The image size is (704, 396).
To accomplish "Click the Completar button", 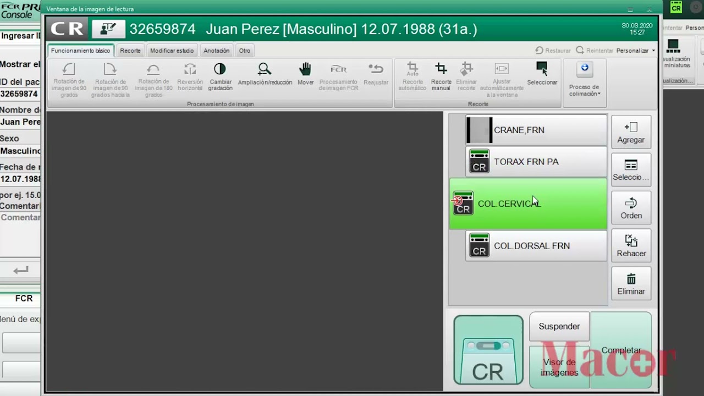I will click(621, 350).
